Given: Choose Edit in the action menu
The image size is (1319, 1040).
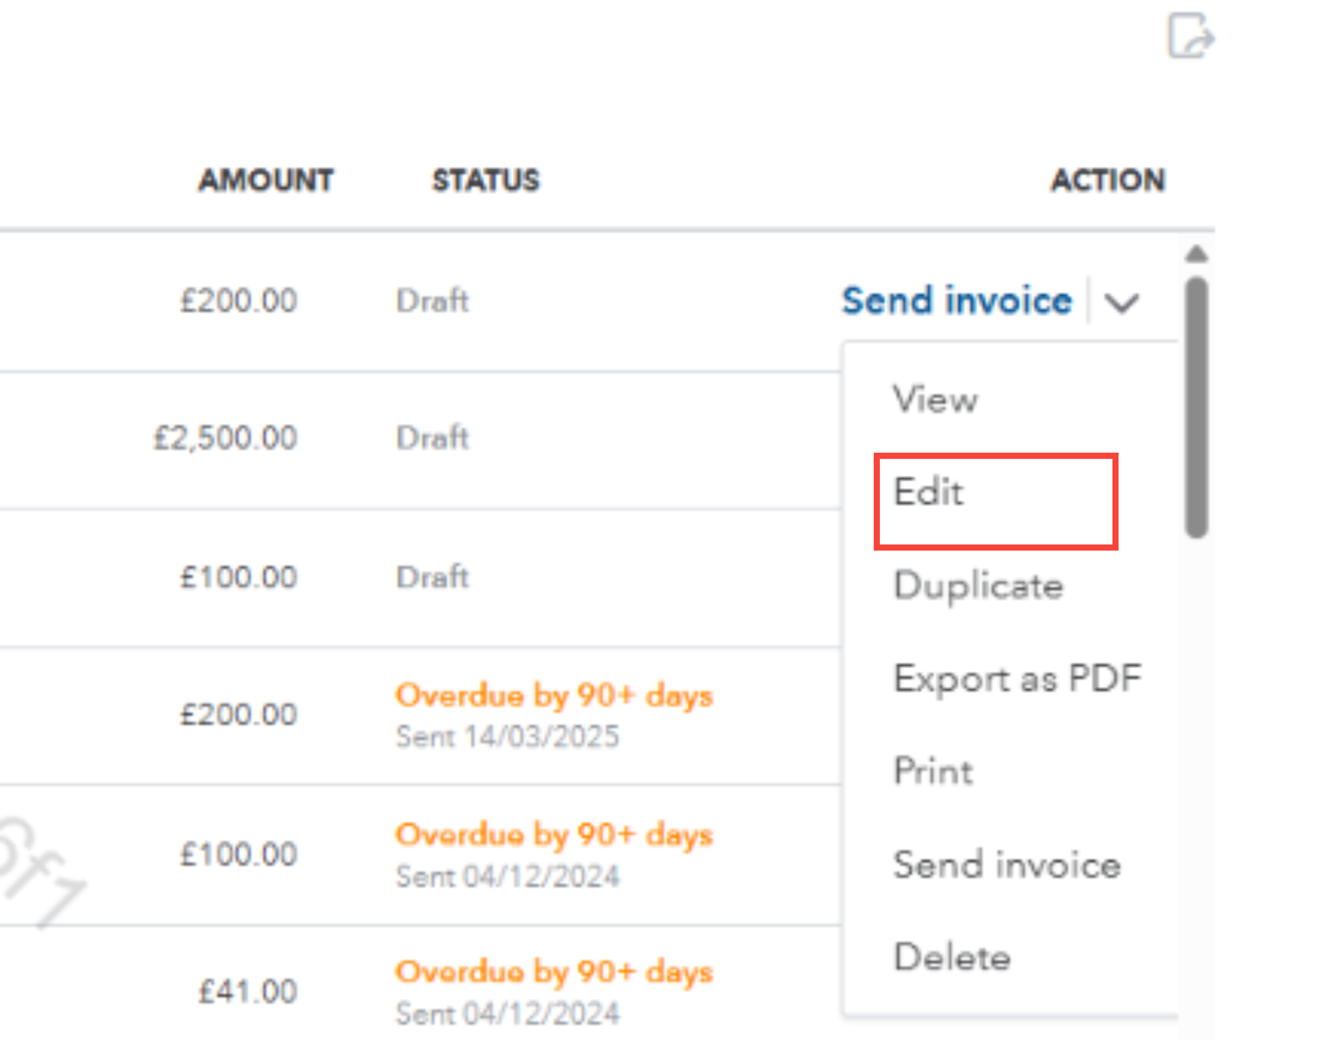Looking at the screenshot, I should point(928,492).
